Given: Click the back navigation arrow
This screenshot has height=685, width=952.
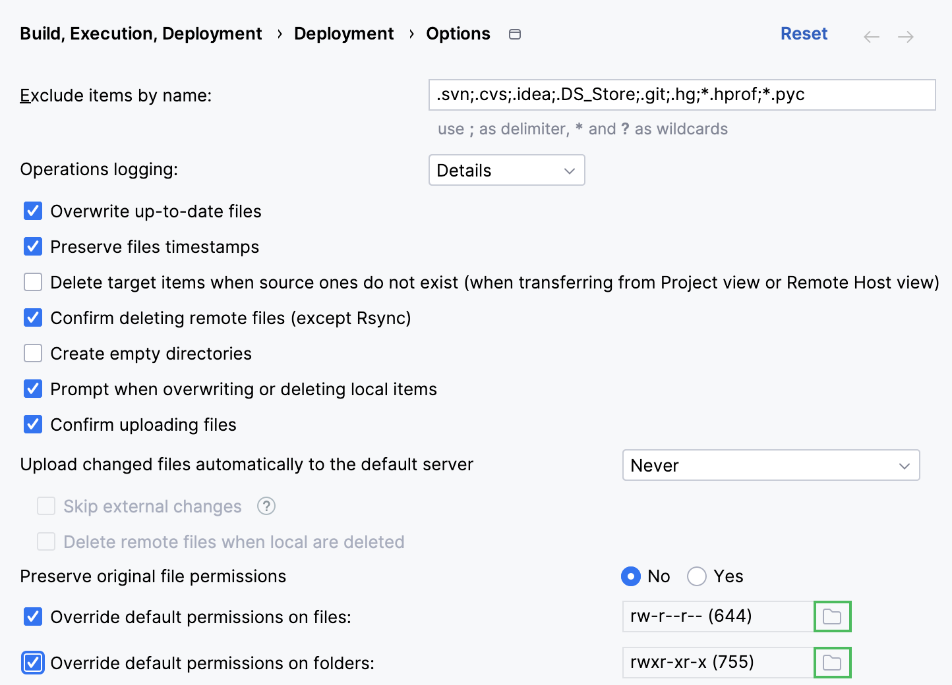Looking at the screenshot, I should click(871, 36).
